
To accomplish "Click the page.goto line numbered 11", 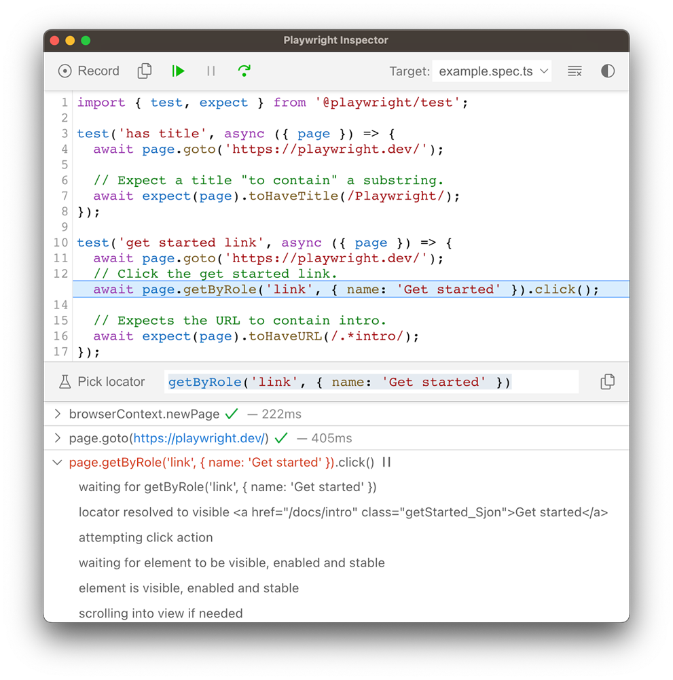I will pyautogui.click(x=268, y=258).
